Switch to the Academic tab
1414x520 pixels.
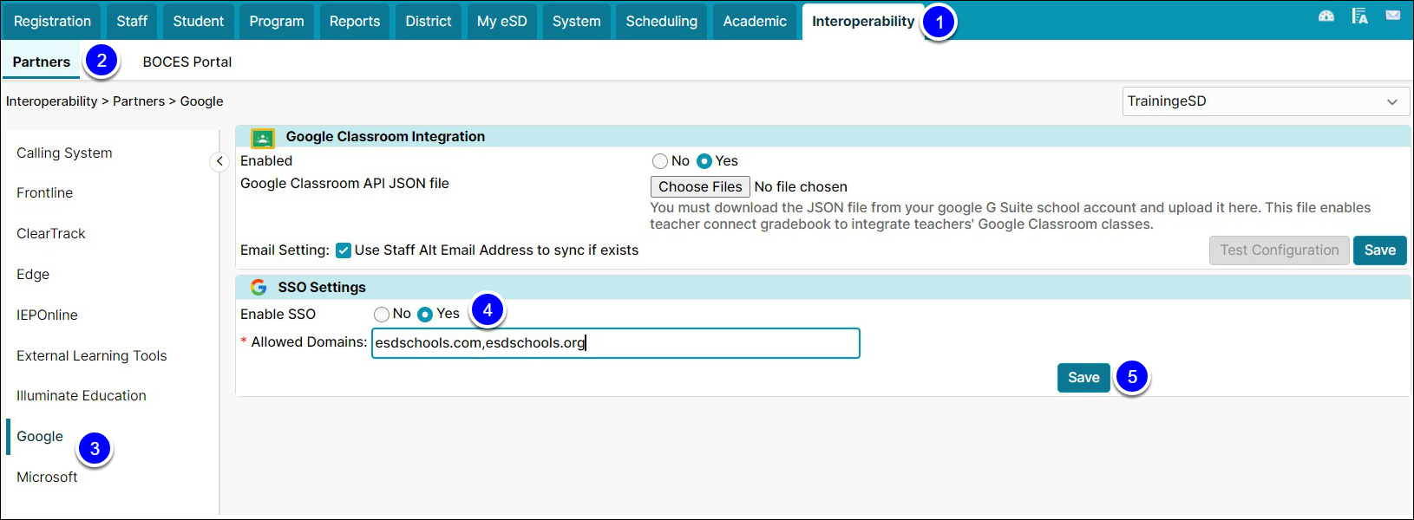point(755,21)
